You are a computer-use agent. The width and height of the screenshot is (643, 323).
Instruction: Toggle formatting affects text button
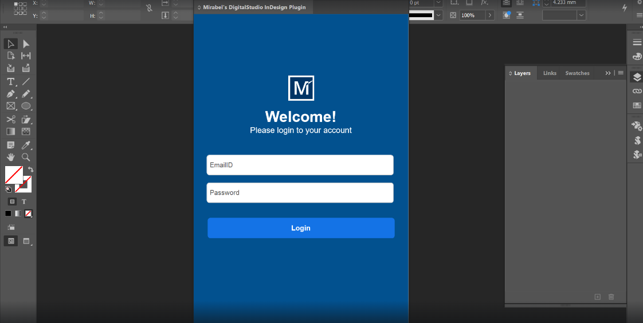[x=24, y=202]
